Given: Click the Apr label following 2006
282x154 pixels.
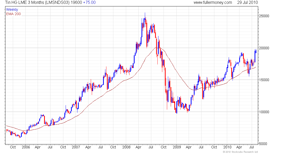Looking at the screenshot, I should pyautogui.click(x=38, y=147).
